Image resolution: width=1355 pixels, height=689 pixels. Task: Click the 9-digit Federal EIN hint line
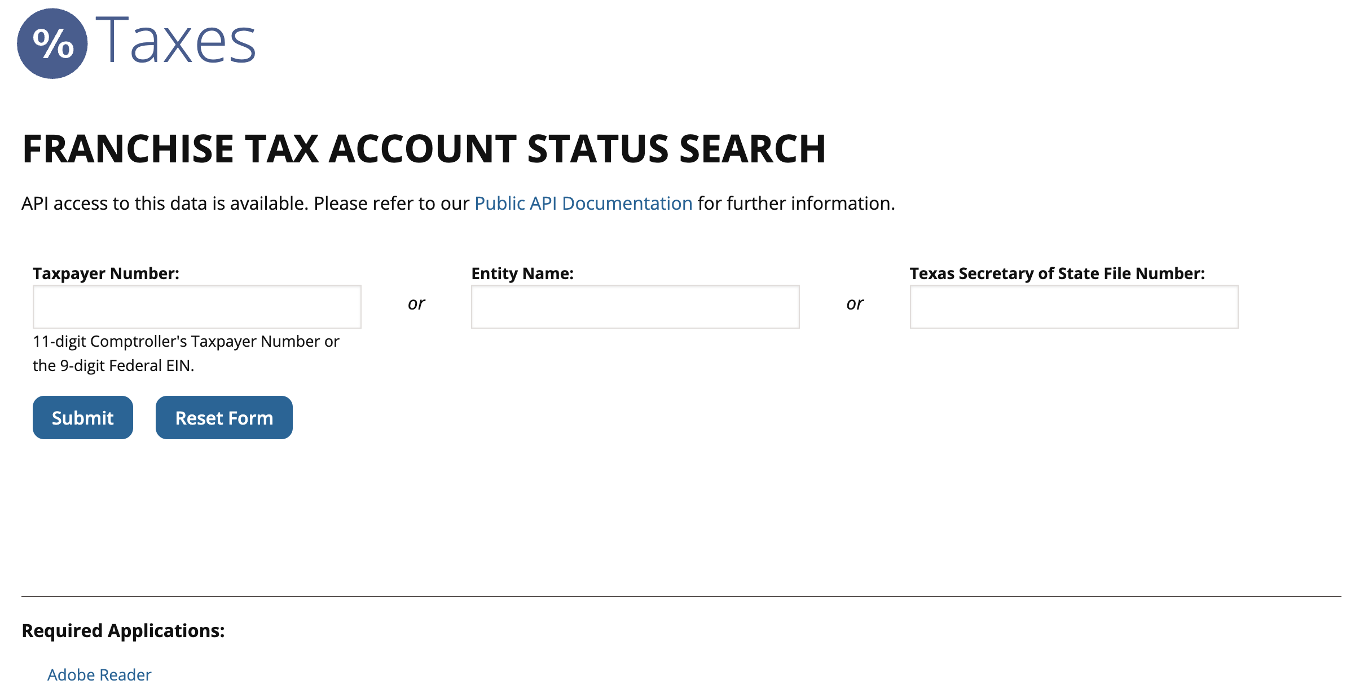113,366
